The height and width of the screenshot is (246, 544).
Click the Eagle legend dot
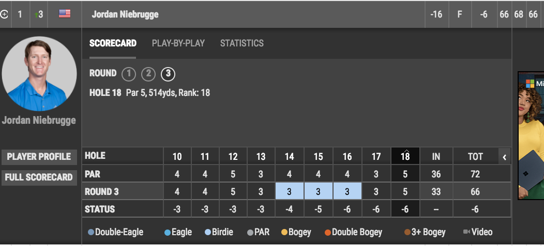point(168,232)
